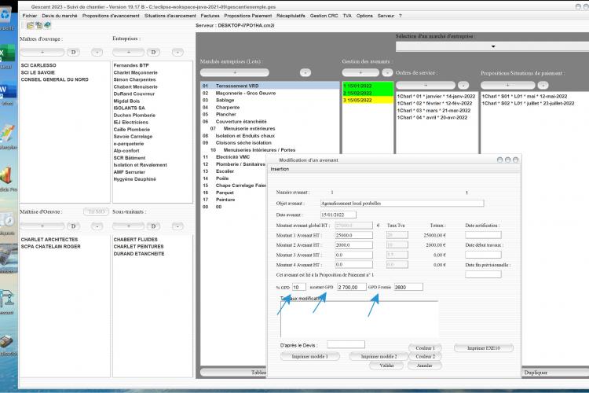Select lot 01 Terrassement VRD

point(270,86)
